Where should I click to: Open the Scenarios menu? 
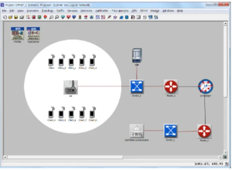[33, 11]
